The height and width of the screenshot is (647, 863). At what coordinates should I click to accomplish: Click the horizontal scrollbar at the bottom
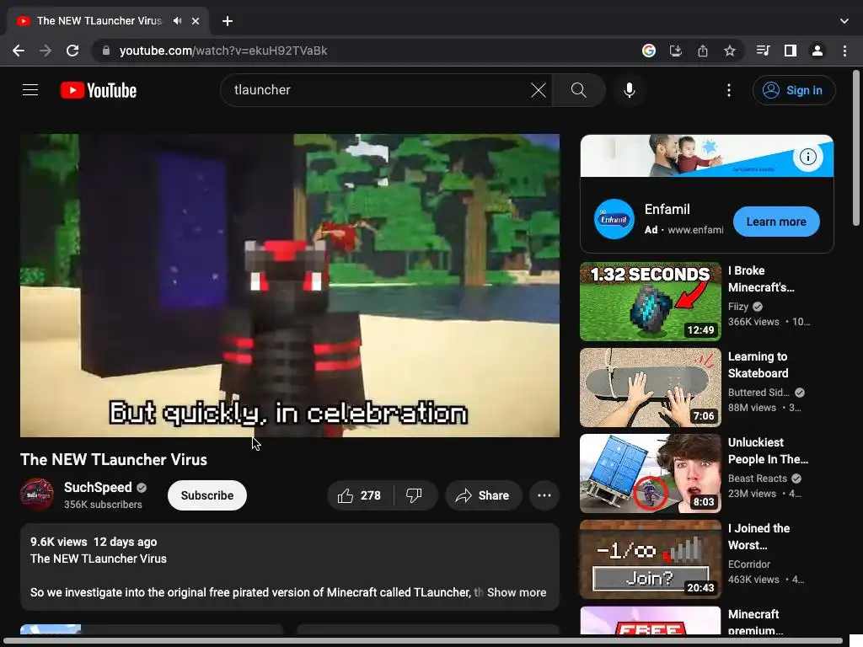coord(424,641)
